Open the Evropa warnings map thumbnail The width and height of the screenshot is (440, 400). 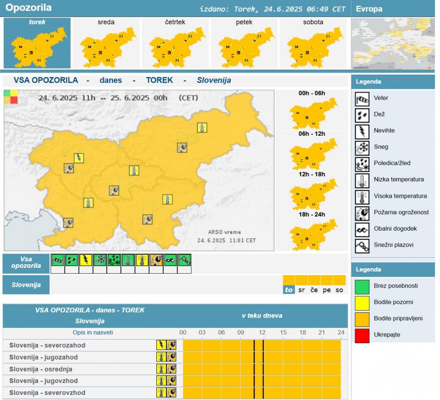coord(393,44)
